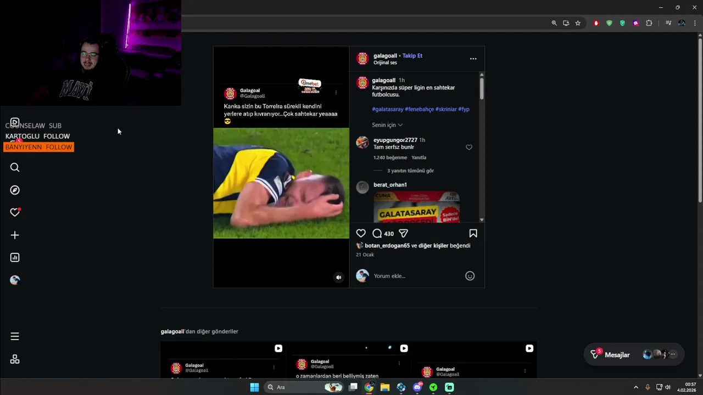Open the profile avatar in sidebar

(x=15, y=280)
